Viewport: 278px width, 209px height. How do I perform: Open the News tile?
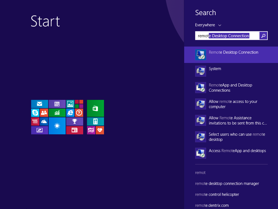coord(74,130)
